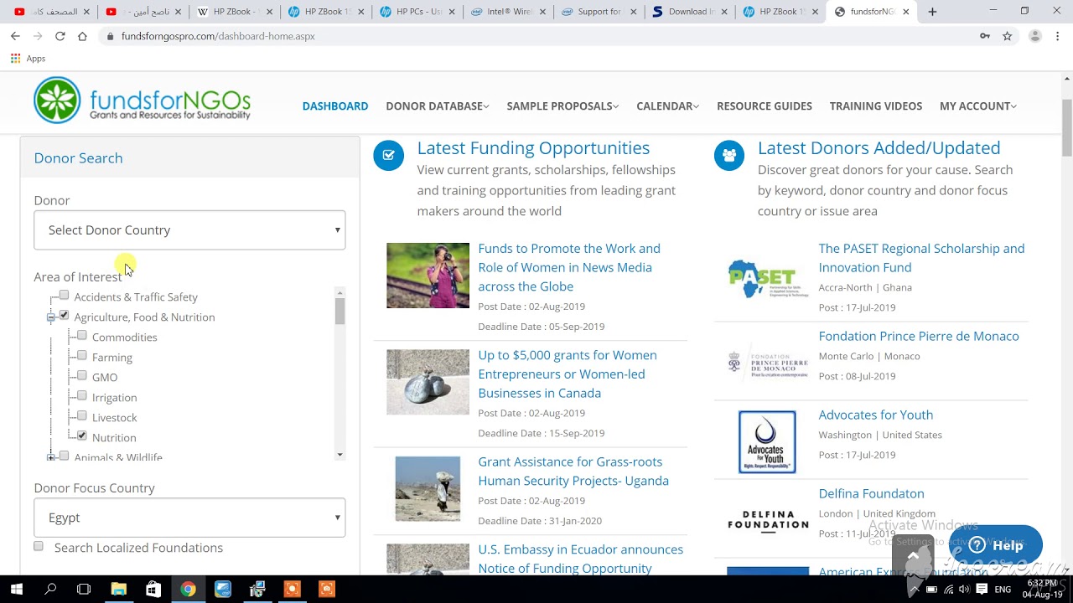Click the fundsforNGOs logo
The height and width of the screenshot is (603, 1073).
click(x=142, y=100)
